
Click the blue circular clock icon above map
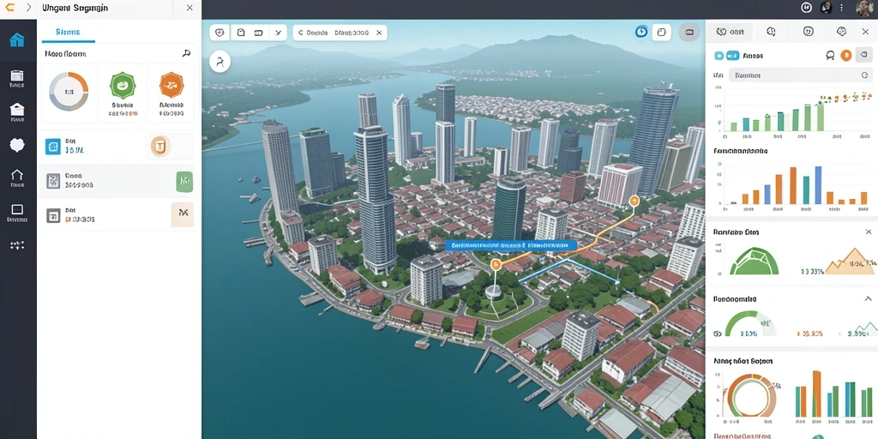click(x=641, y=32)
